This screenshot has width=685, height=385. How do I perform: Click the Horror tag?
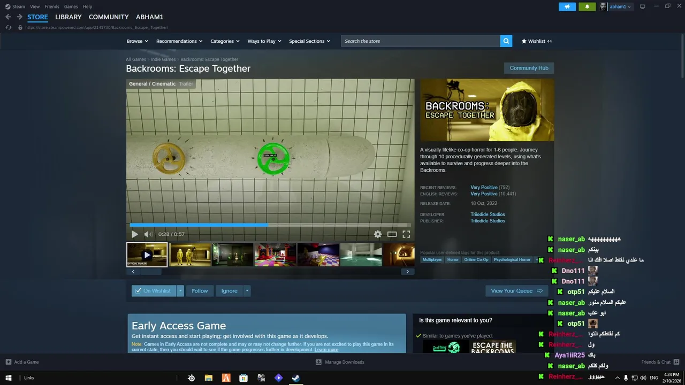(453, 260)
